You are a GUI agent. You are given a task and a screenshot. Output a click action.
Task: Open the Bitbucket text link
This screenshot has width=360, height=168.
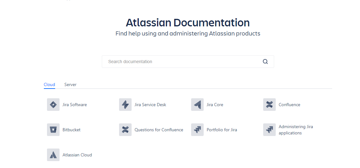72,130
